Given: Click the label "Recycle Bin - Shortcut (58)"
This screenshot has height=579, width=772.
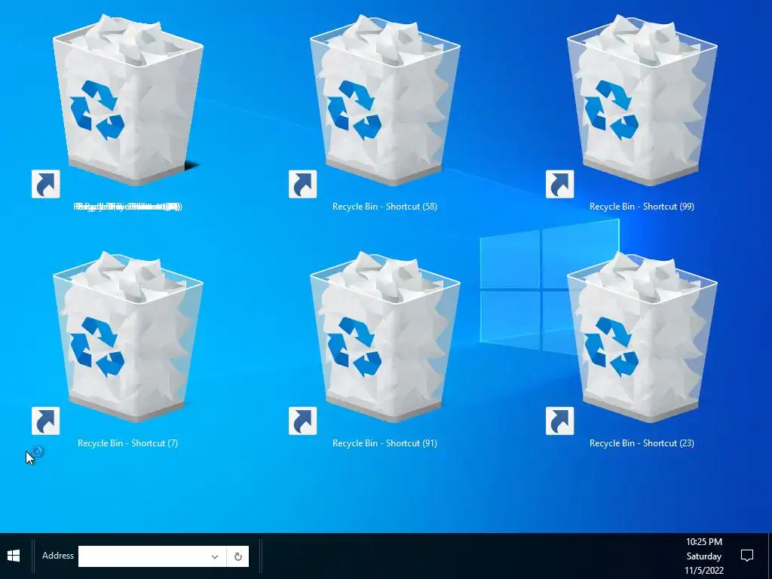Looking at the screenshot, I should (384, 207).
